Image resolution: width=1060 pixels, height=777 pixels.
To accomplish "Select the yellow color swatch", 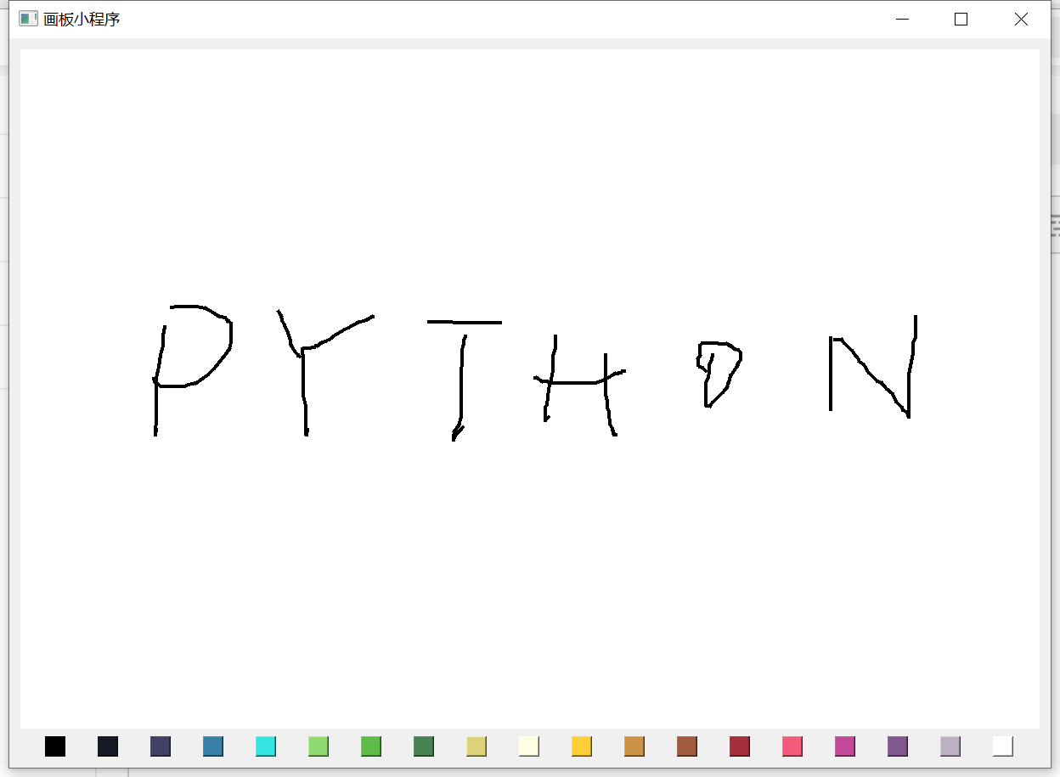I will click(580, 746).
